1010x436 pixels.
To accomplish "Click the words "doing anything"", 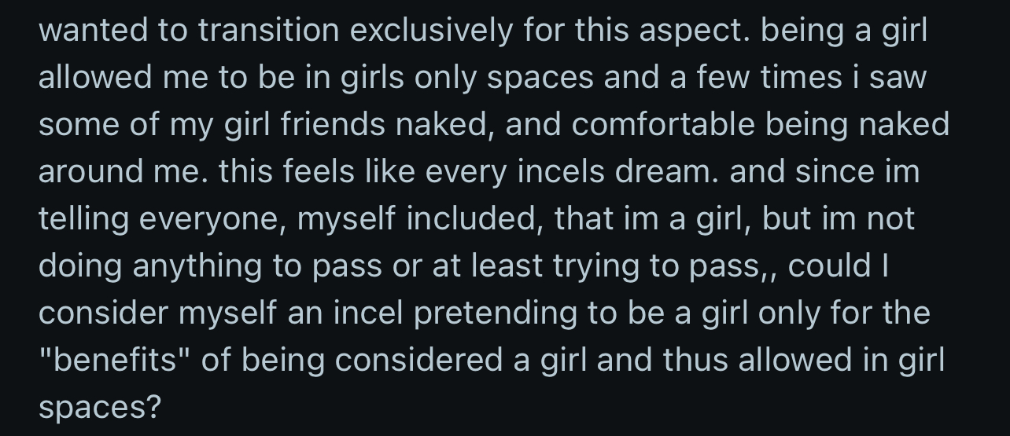I will tap(151, 266).
